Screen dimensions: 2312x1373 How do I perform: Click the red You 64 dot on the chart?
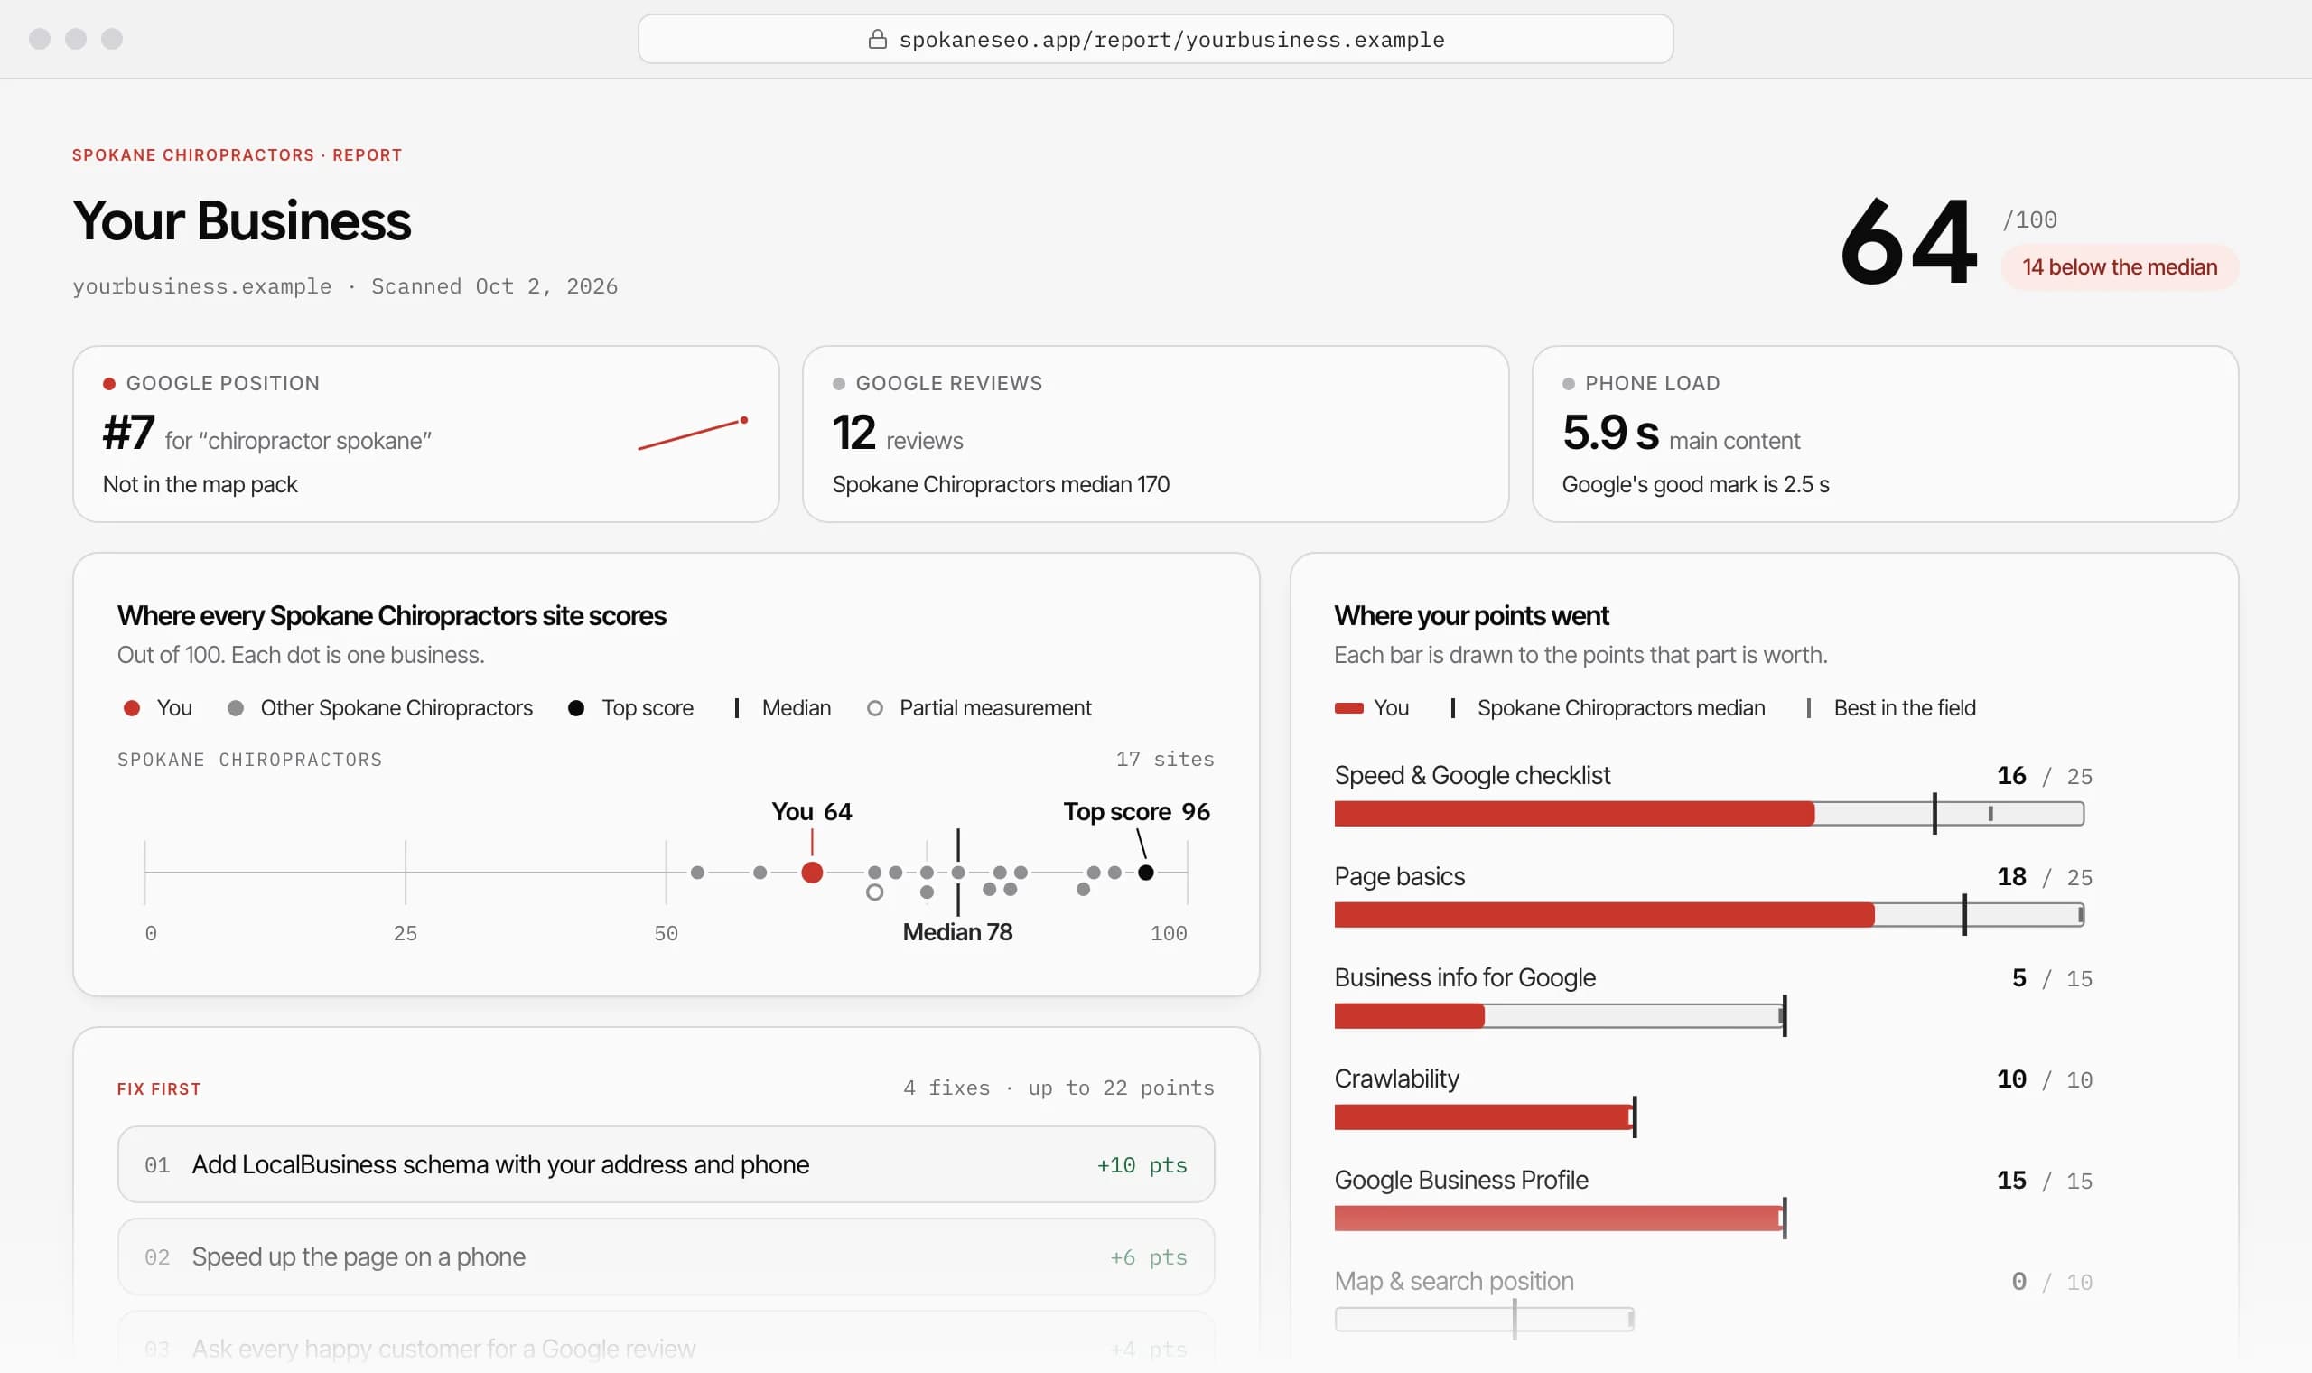click(x=812, y=873)
